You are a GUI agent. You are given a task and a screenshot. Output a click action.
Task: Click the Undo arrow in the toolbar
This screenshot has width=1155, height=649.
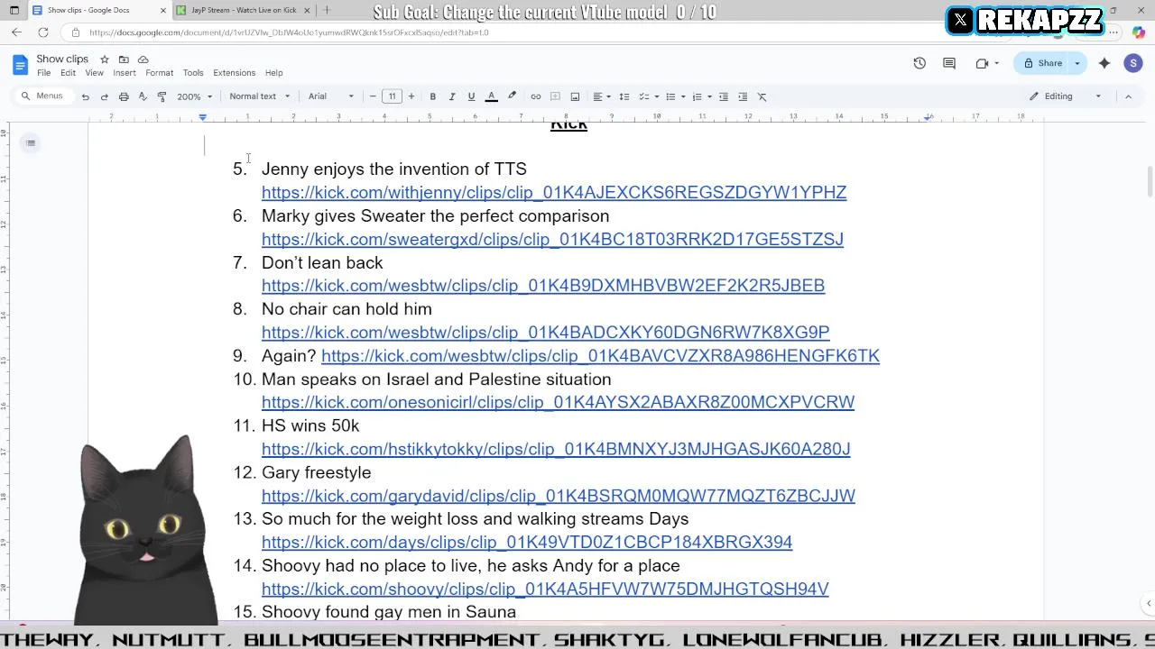click(x=85, y=96)
